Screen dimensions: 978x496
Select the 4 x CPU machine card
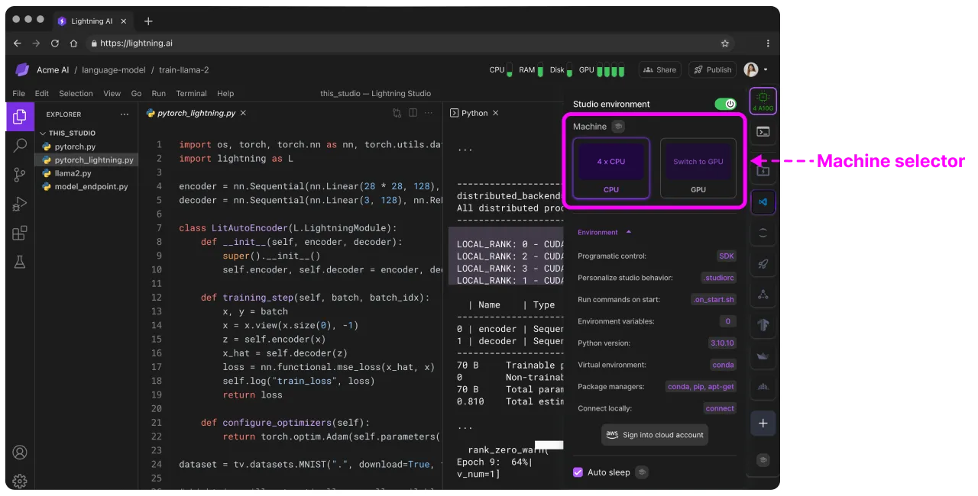tap(611, 168)
